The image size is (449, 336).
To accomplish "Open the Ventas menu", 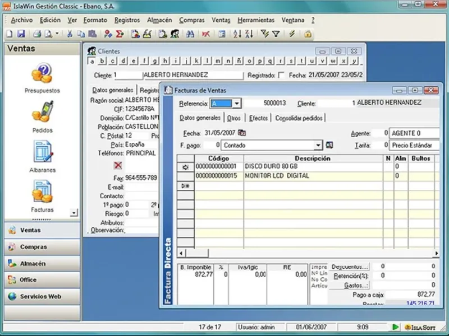I will click(x=221, y=20).
